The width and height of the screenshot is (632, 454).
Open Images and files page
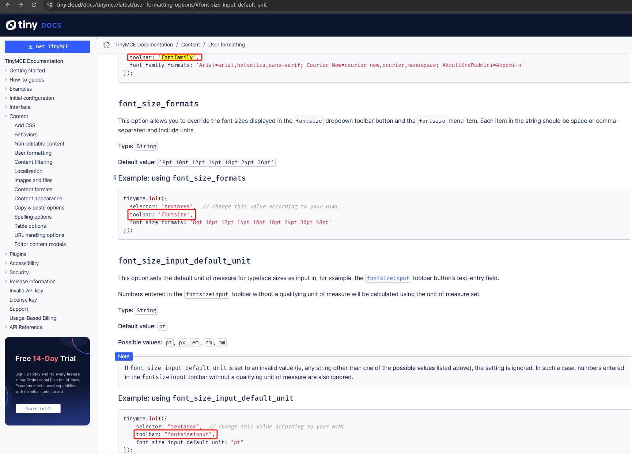click(33, 180)
